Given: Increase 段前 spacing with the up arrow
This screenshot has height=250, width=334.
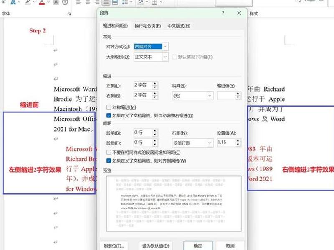Looking at the screenshot, I should 155,131.
